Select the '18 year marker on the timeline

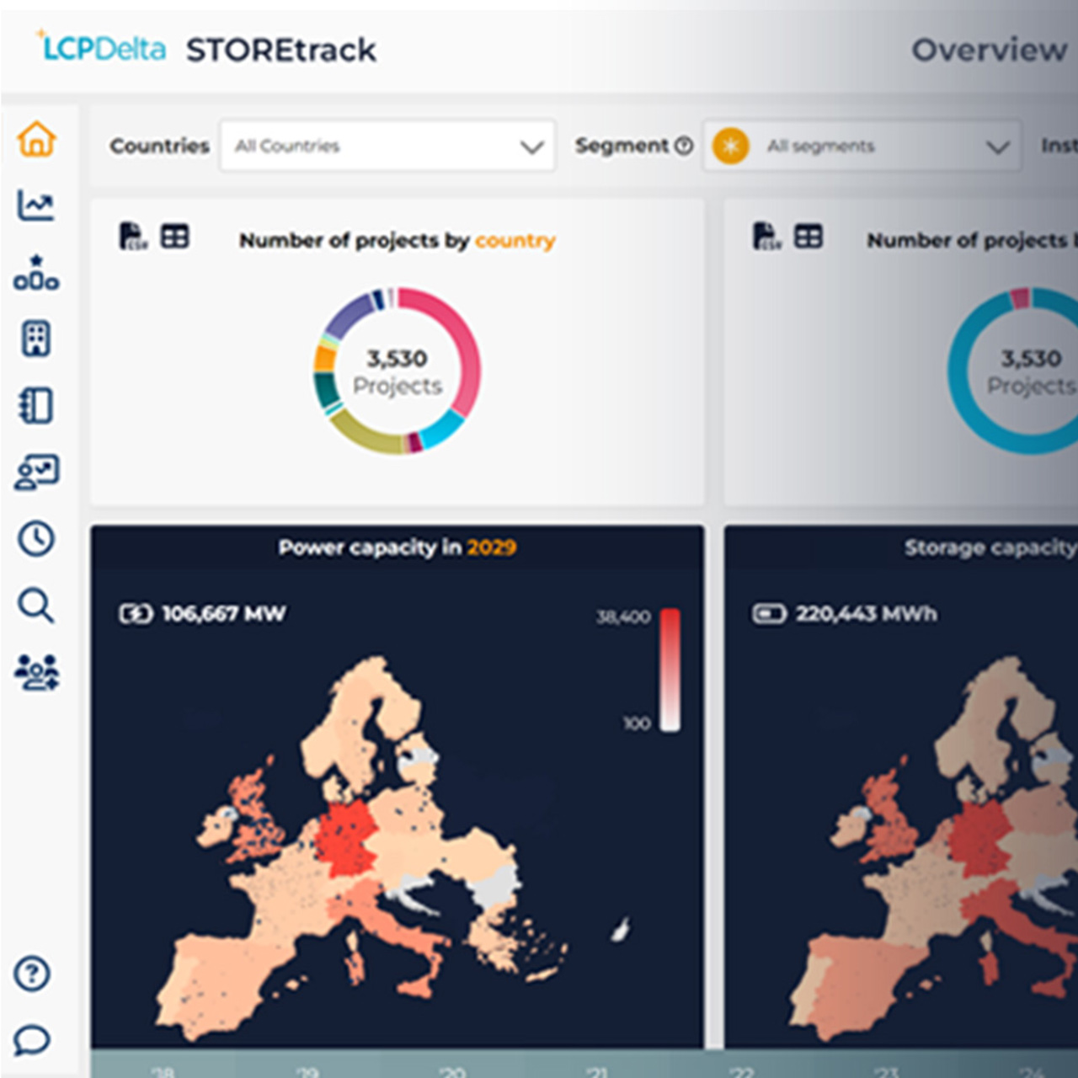click(163, 1071)
